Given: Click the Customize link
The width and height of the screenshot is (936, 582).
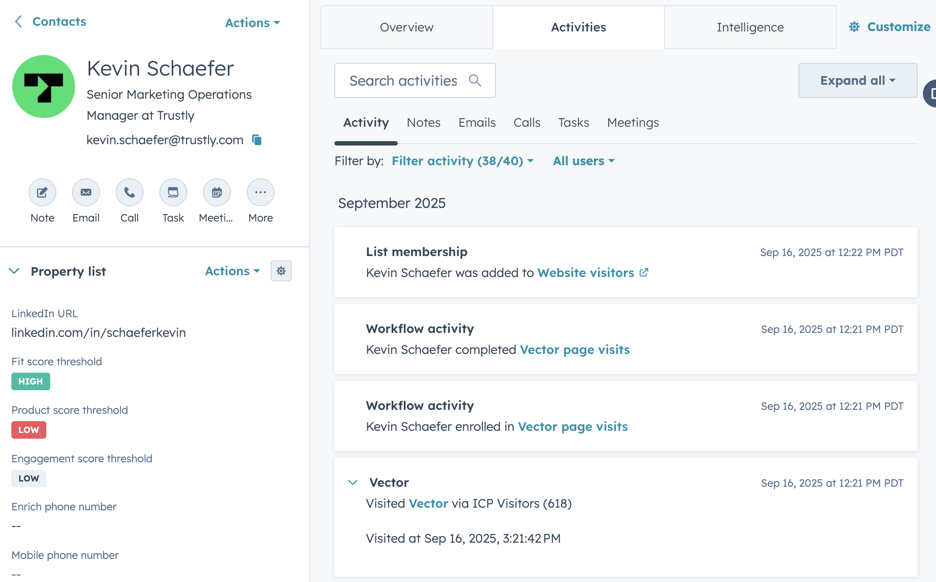Looking at the screenshot, I should (889, 27).
